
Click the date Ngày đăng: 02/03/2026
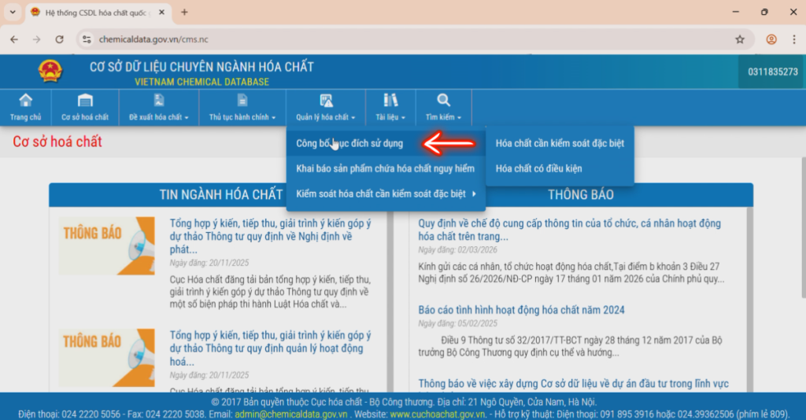click(457, 250)
